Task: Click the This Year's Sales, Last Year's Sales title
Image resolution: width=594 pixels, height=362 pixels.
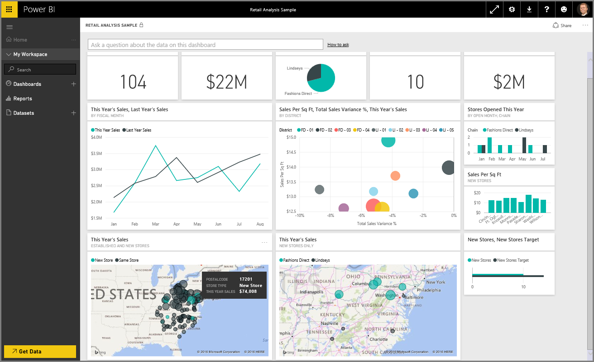Action: 129,109
